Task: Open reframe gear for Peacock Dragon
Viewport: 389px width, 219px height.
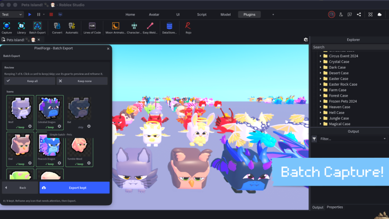Action: click(59, 163)
